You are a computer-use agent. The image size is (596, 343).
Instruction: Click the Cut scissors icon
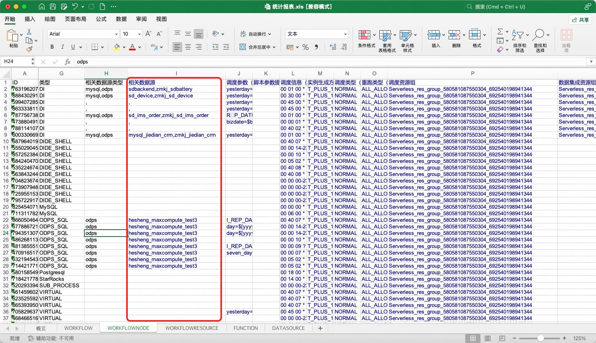click(x=29, y=32)
